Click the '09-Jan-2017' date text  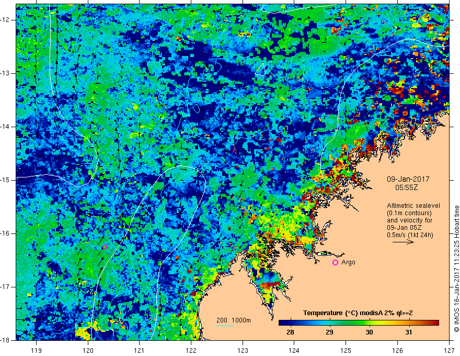pyautogui.click(x=408, y=179)
